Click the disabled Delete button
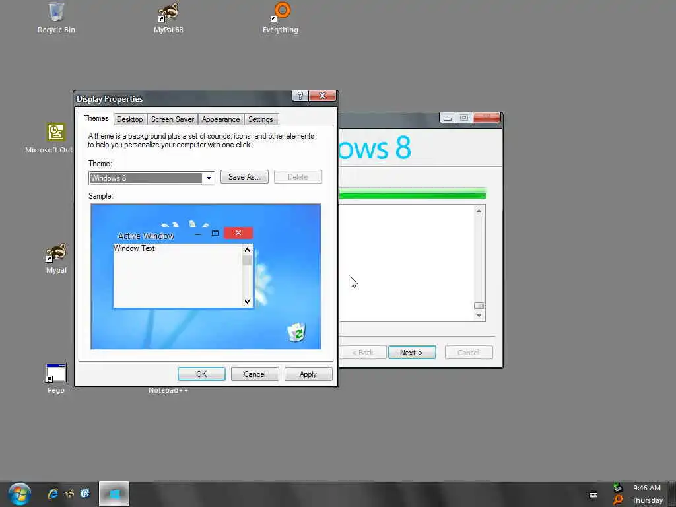The height and width of the screenshot is (507, 676). (x=298, y=177)
